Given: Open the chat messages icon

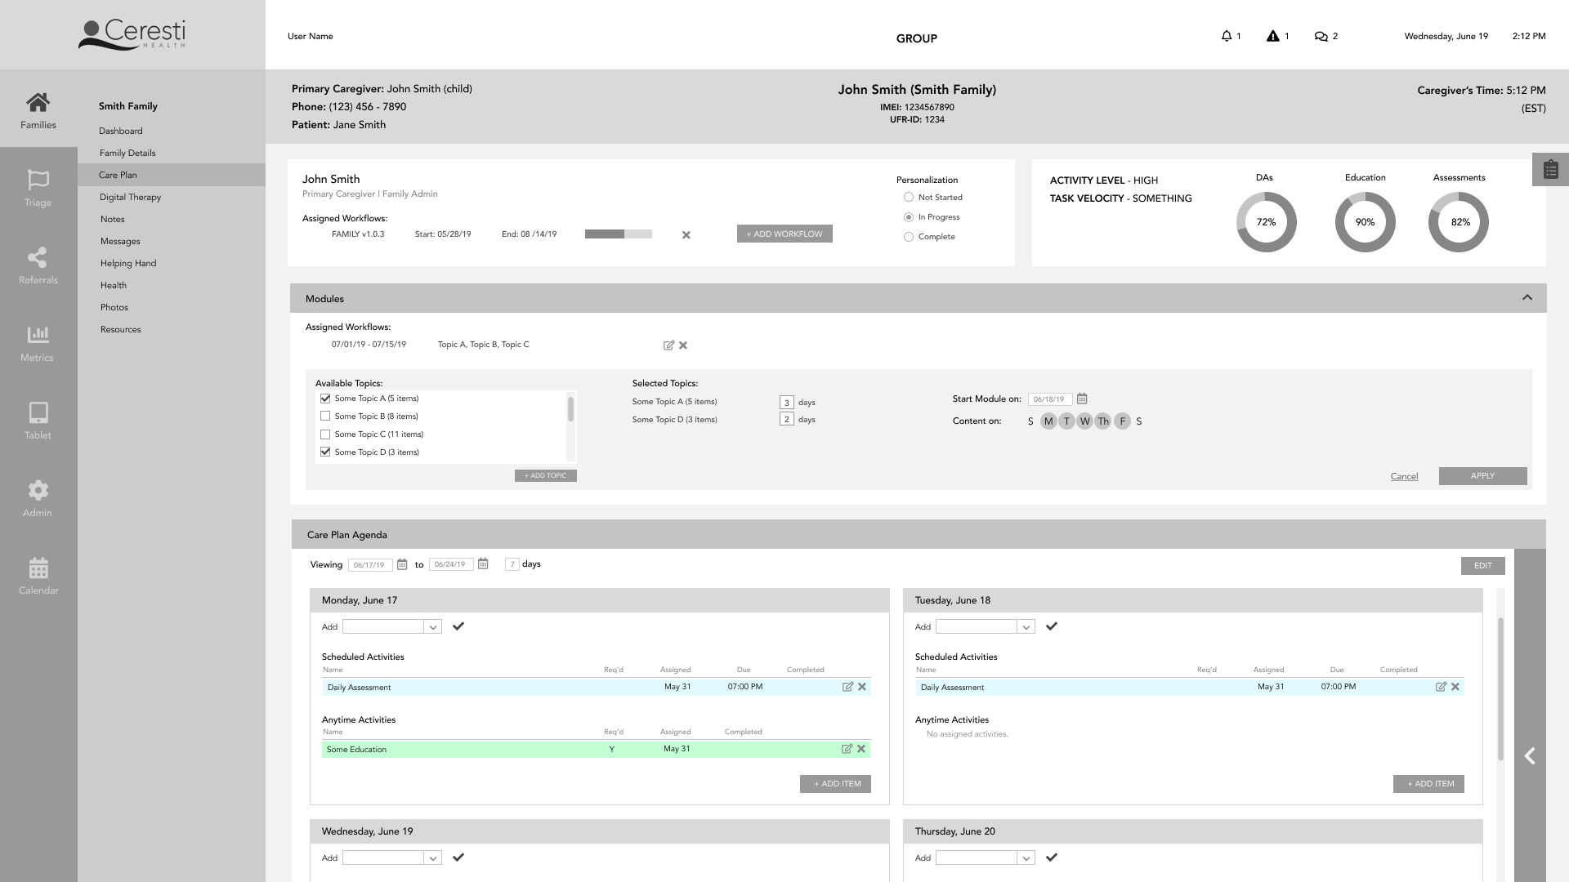Looking at the screenshot, I should 1321,36.
